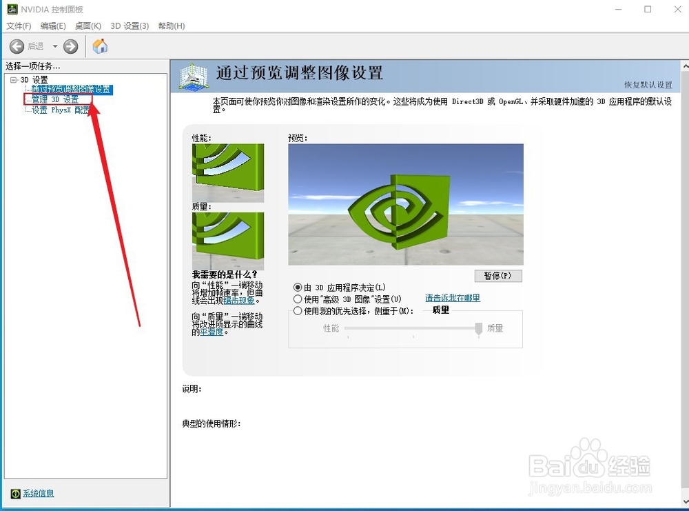Viewport: 689px width, 511px height.
Task: Click the home icon in the toolbar
Action: (x=99, y=46)
